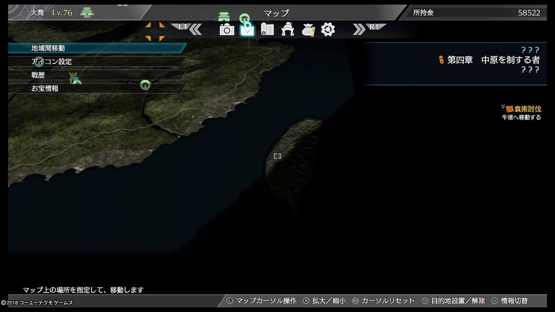This screenshot has width=555, height=312.
Task: Select the map pin tab icon
Action: 247,29
